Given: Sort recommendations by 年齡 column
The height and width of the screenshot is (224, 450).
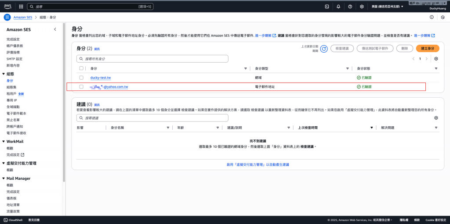Looking at the screenshot, I should (217, 128).
